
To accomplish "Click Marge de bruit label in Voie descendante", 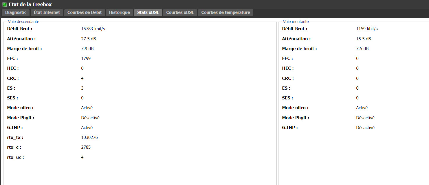I will [x=25, y=49].
